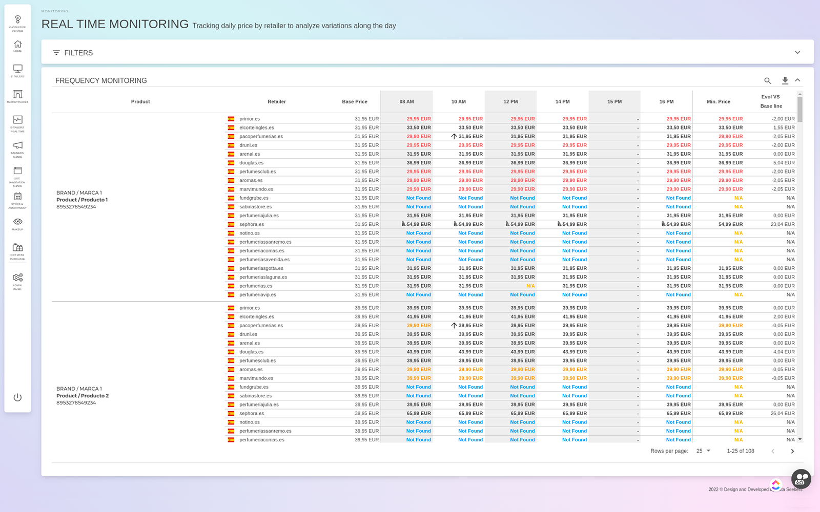Viewport: 820px width, 512px height.
Task: Open the Knowledge Center from sidebar
Action: 17,23
